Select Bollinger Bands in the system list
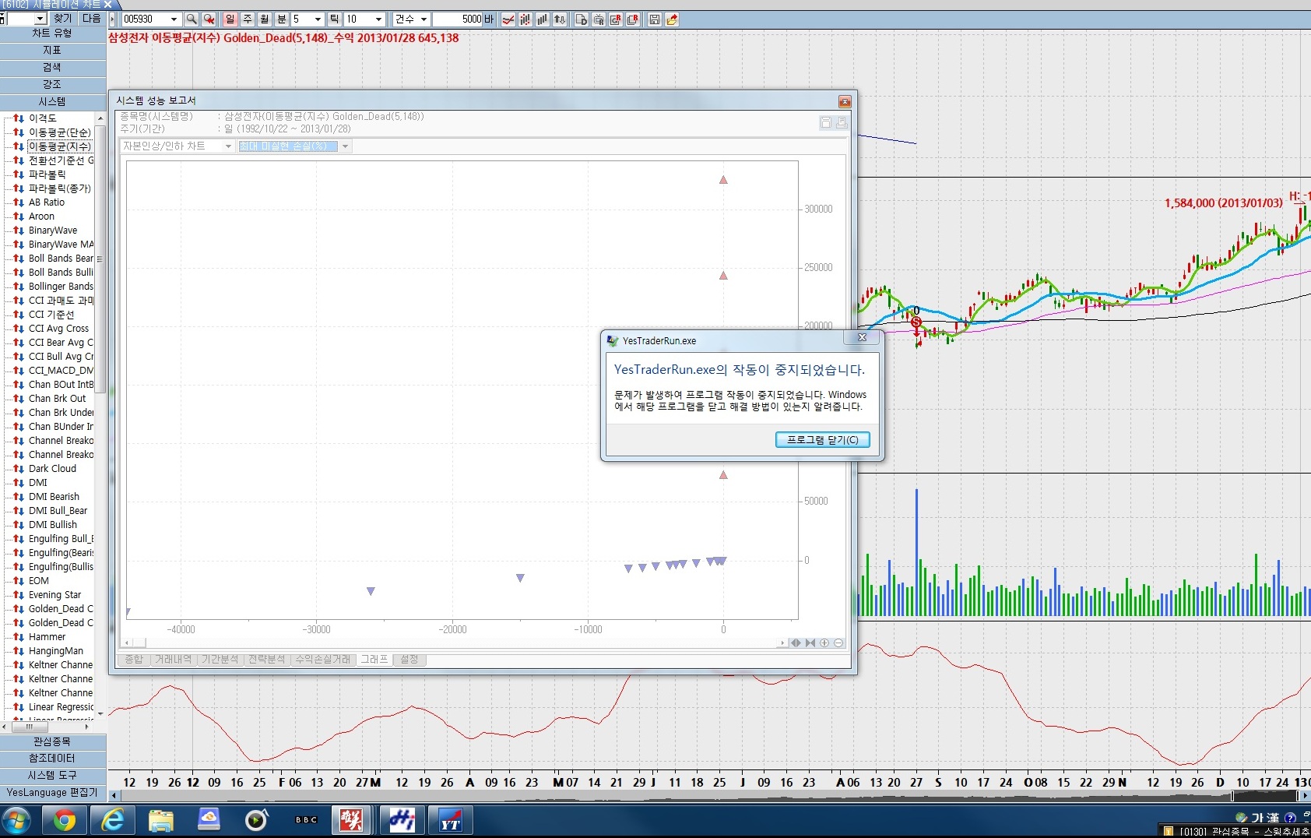Viewport: 1311px width, 838px height. coord(61,287)
